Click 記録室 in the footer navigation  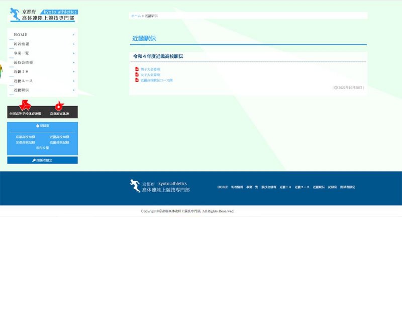tap(332, 187)
